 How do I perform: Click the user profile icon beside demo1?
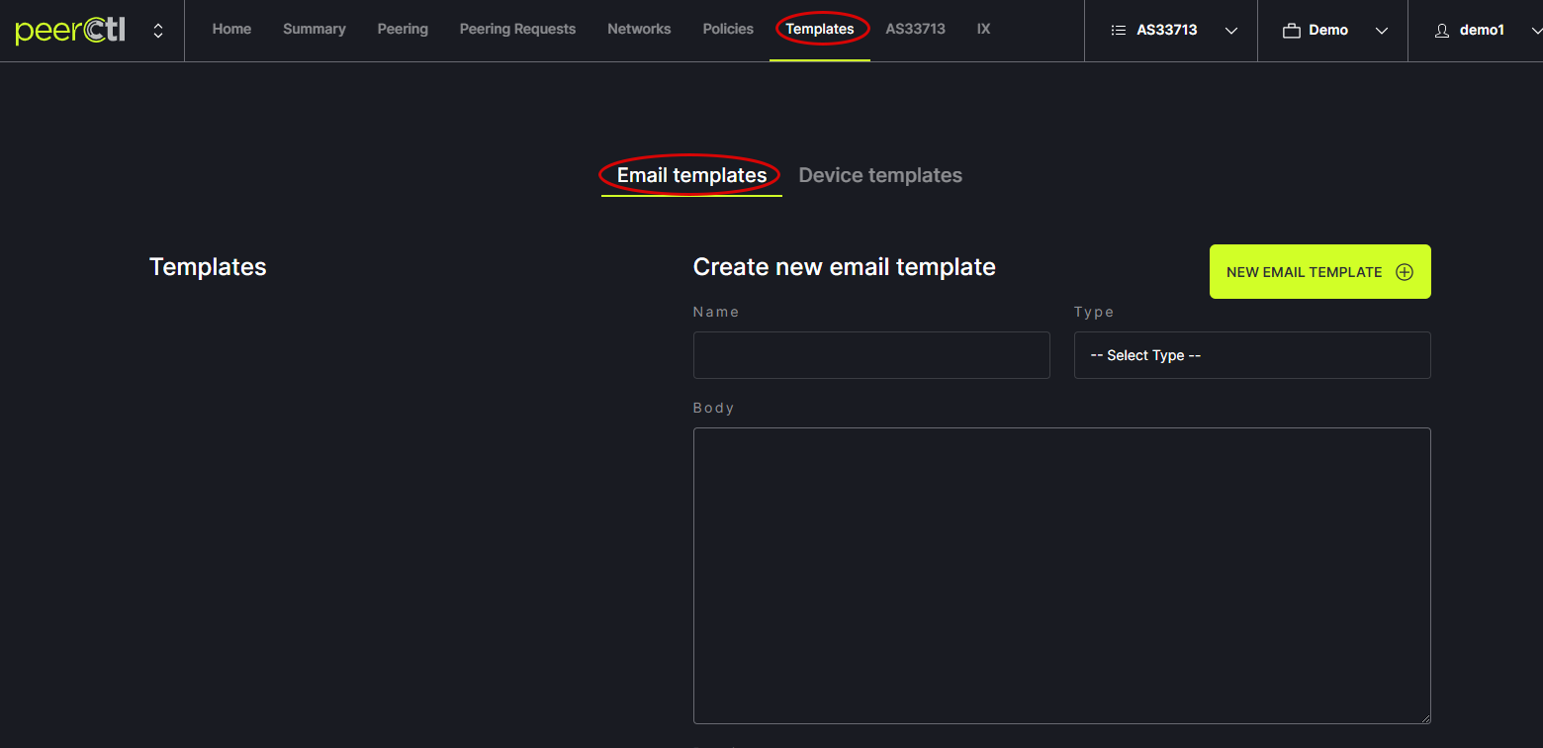pyautogui.click(x=1442, y=31)
